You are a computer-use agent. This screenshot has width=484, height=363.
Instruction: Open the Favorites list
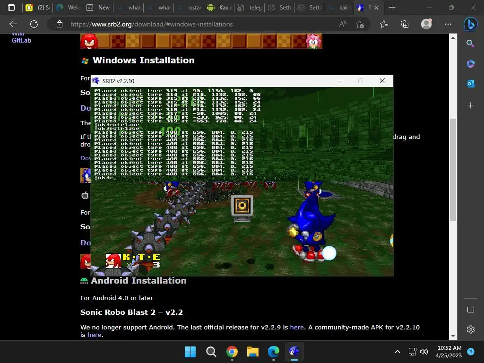coord(384,24)
